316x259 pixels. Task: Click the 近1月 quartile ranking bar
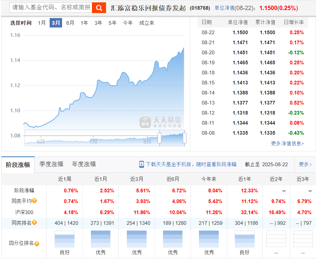(x=101, y=239)
